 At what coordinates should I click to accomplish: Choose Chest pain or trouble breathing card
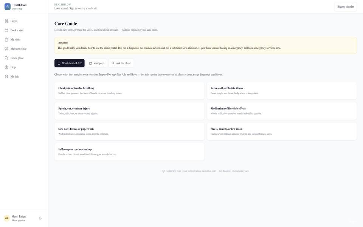tap(129, 90)
